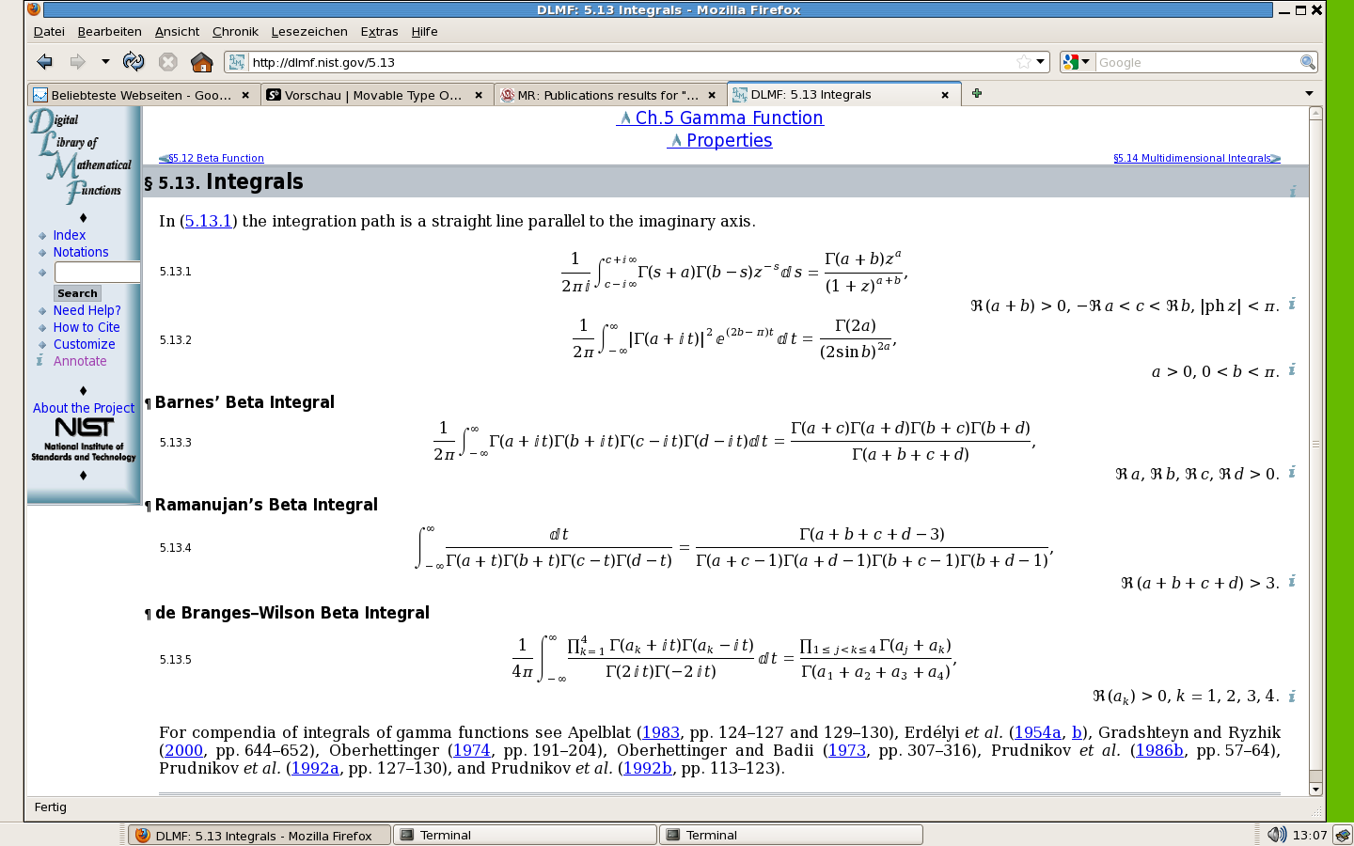The height and width of the screenshot is (846, 1354).
Task: Close the Beliebteste Webseiten tab
Action: click(x=245, y=95)
